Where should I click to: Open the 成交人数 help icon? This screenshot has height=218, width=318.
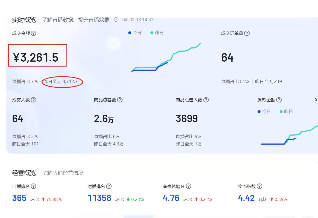(34, 100)
